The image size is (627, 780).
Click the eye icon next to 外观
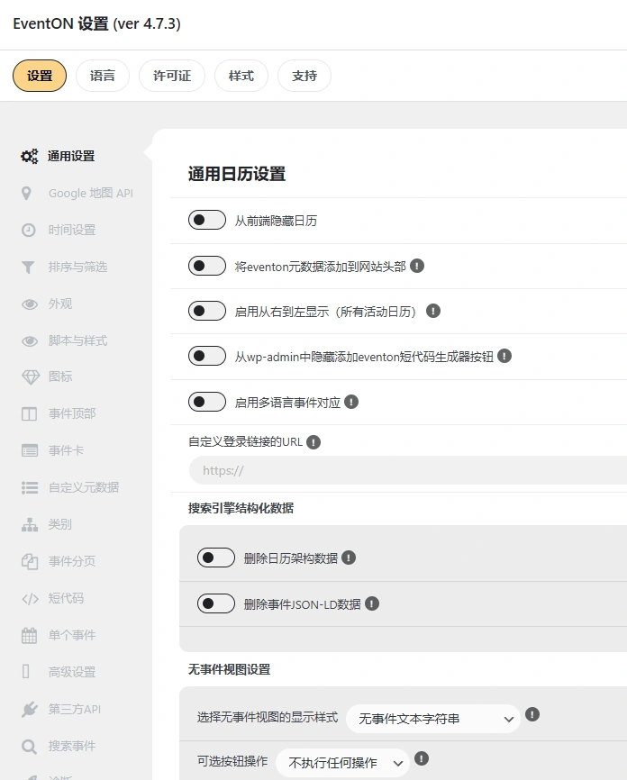(x=30, y=304)
